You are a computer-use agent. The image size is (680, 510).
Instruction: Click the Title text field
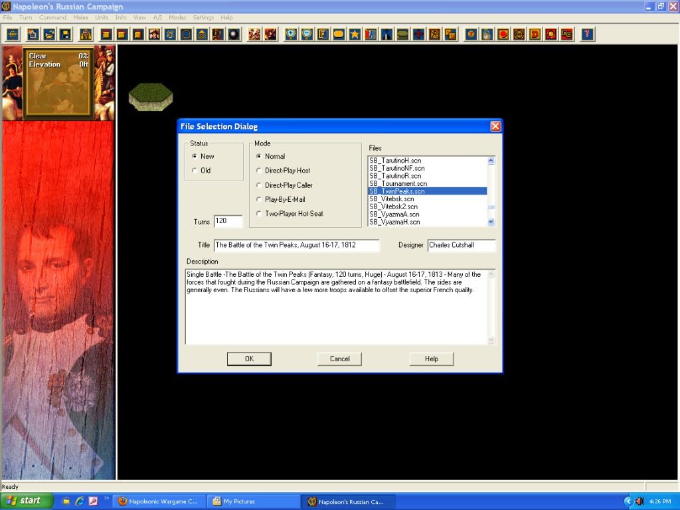[x=297, y=245]
